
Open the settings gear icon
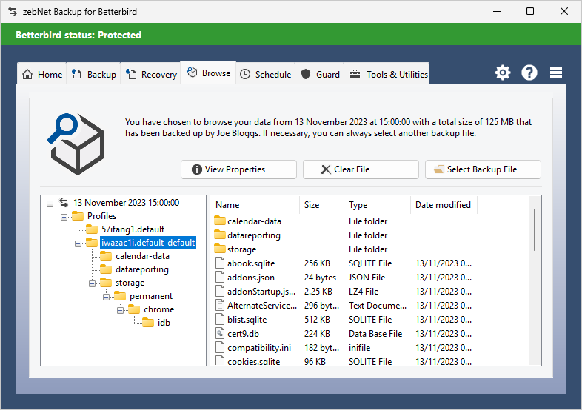point(503,73)
